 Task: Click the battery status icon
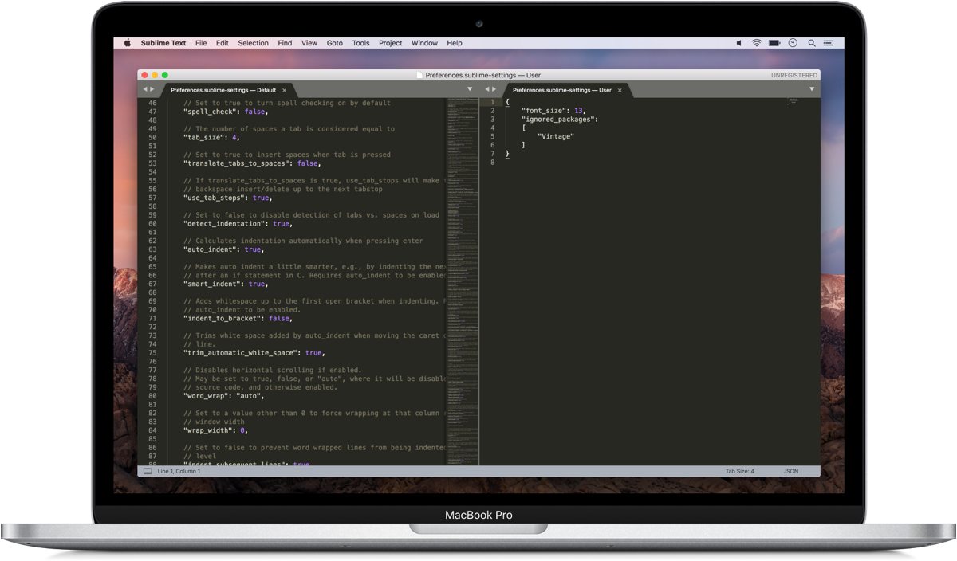pyautogui.click(x=774, y=43)
